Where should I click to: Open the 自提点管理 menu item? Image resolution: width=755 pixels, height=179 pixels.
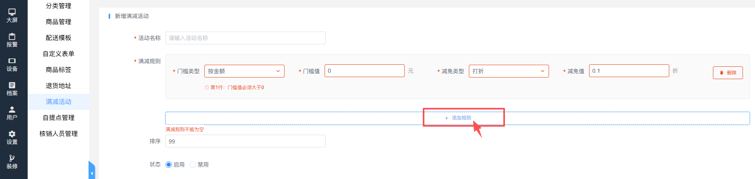[59, 117]
